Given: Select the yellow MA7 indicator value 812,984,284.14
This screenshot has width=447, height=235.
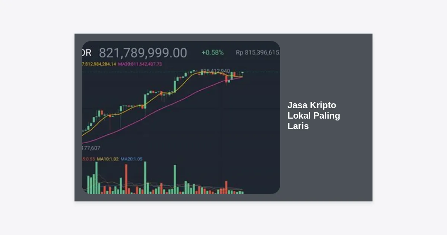Looking at the screenshot, I should pyautogui.click(x=99, y=64).
